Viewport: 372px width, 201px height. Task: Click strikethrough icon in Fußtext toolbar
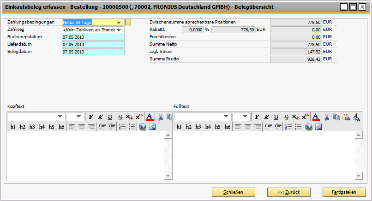click(286, 117)
